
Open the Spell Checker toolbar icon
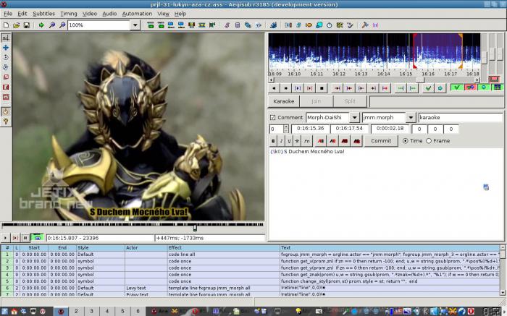pyautogui.click(x=350, y=25)
